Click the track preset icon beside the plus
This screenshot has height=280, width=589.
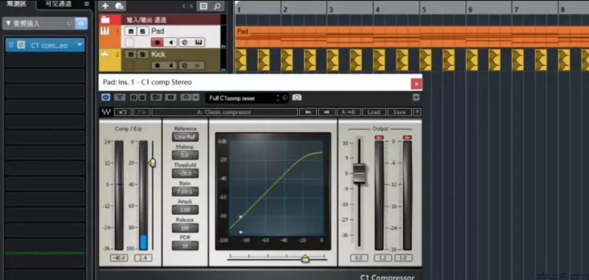coord(119,6)
